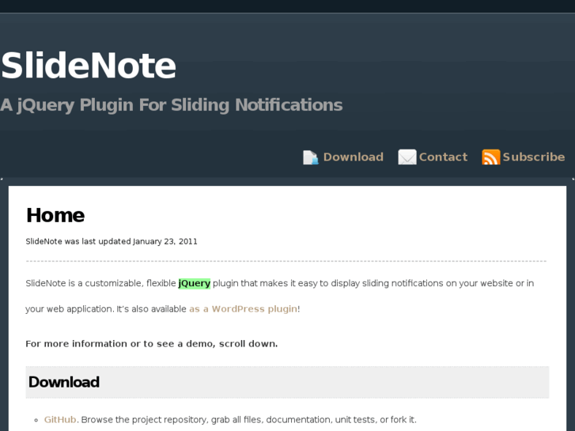Click 'A jQuery Plugin For Sliding Notifications' tagline
575x431 pixels.
(x=172, y=105)
